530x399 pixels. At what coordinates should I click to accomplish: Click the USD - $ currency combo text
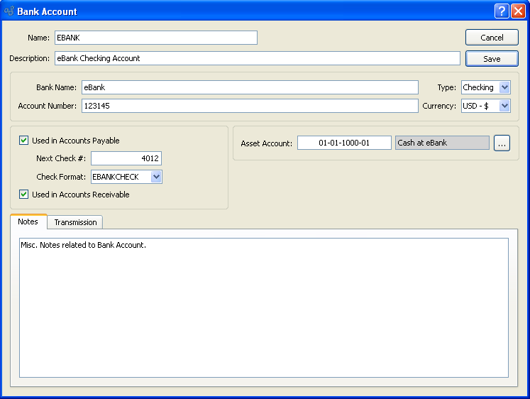click(475, 106)
